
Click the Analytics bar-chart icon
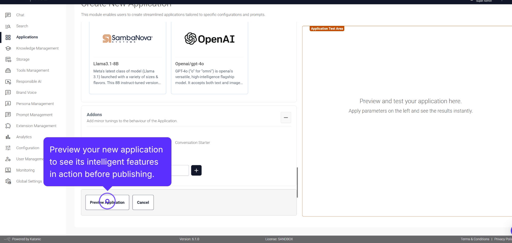pyautogui.click(x=8, y=137)
